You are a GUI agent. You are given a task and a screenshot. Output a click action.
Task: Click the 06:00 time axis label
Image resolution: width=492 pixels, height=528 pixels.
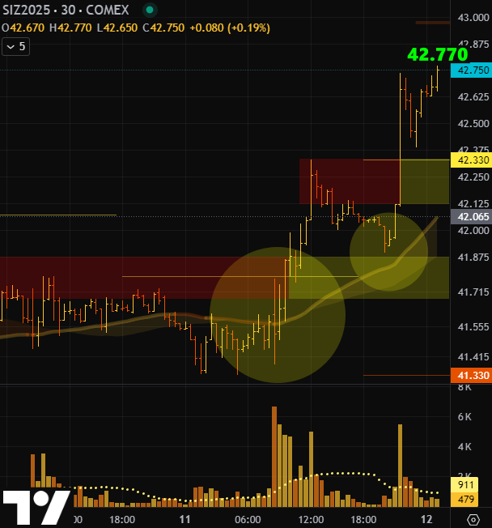pos(248,520)
